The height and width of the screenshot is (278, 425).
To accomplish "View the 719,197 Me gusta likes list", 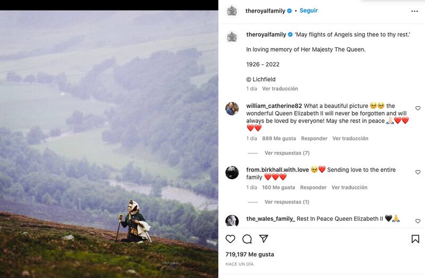I will point(250,255).
